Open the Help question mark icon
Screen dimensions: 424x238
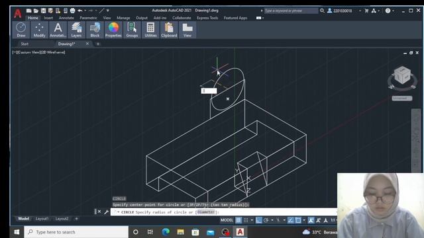(388, 11)
